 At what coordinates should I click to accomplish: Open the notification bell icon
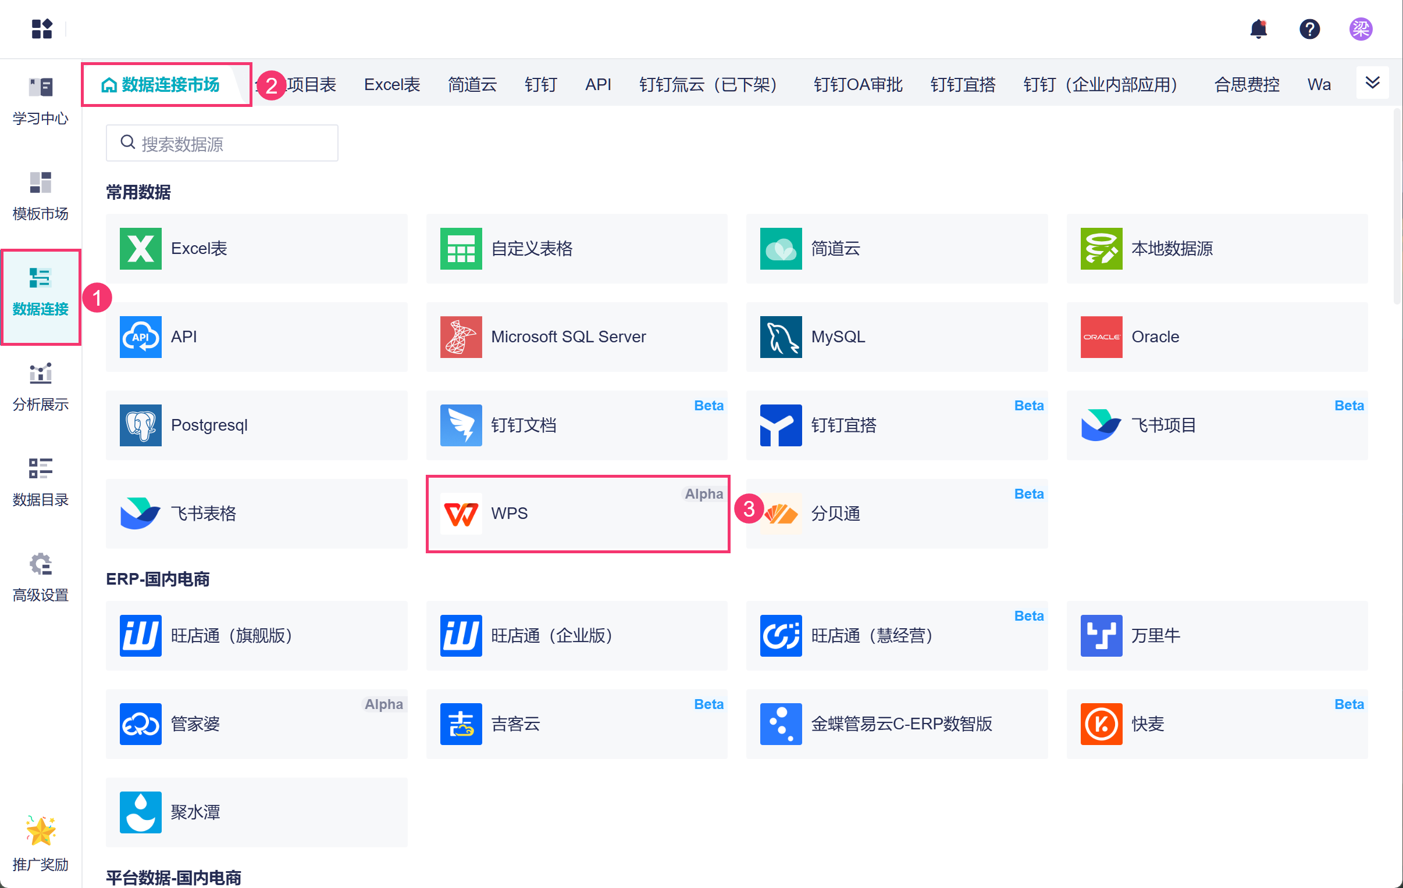click(x=1258, y=28)
